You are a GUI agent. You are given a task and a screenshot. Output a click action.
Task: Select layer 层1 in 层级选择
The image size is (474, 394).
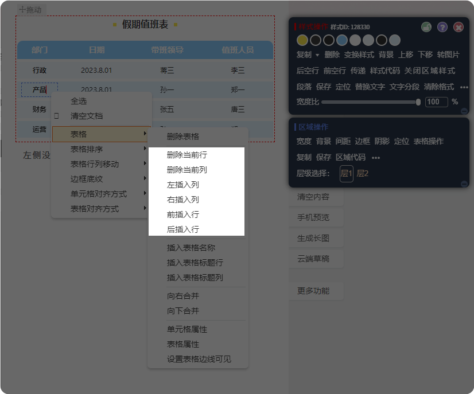click(x=347, y=173)
